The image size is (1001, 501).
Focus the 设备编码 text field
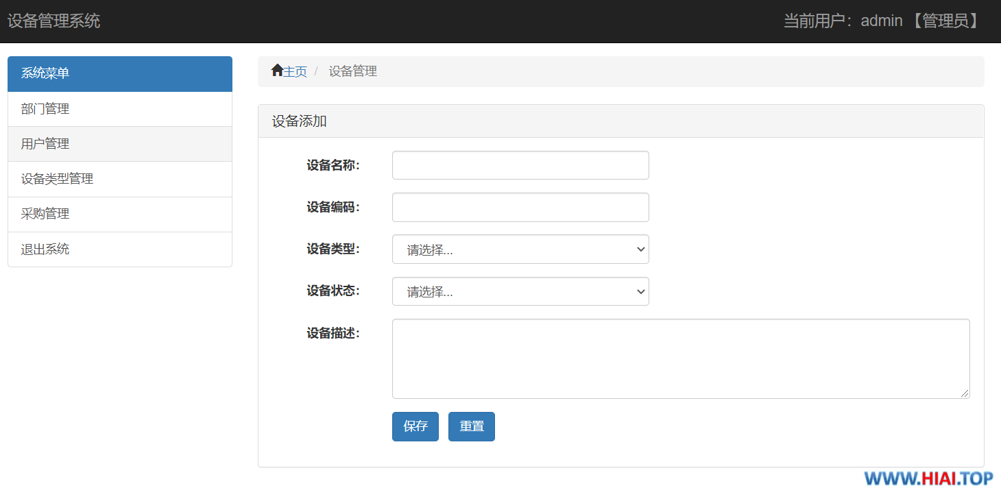point(520,207)
